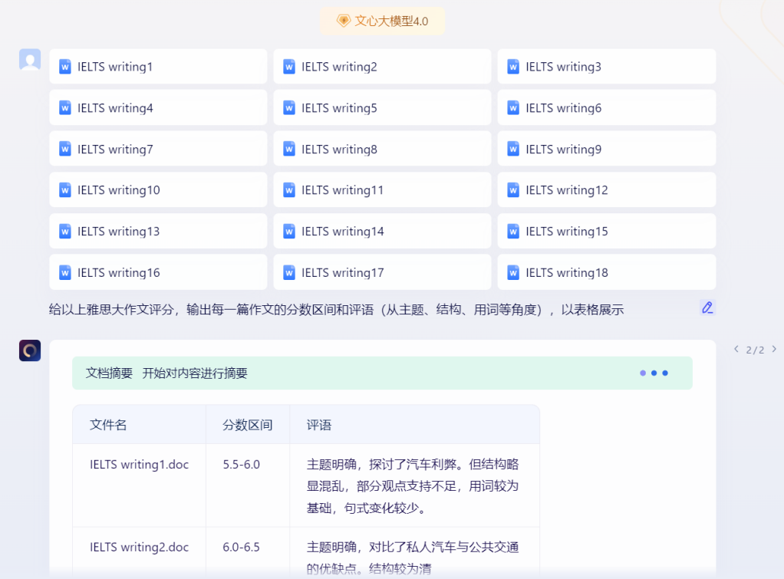The width and height of the screenshot is (784, 579).
Task: Click the Word icon of IELTS writing17
Action: [289, 272]
